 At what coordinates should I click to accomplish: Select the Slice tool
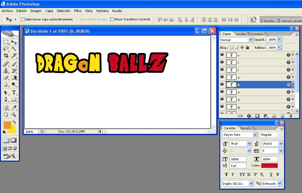[14, 55]
